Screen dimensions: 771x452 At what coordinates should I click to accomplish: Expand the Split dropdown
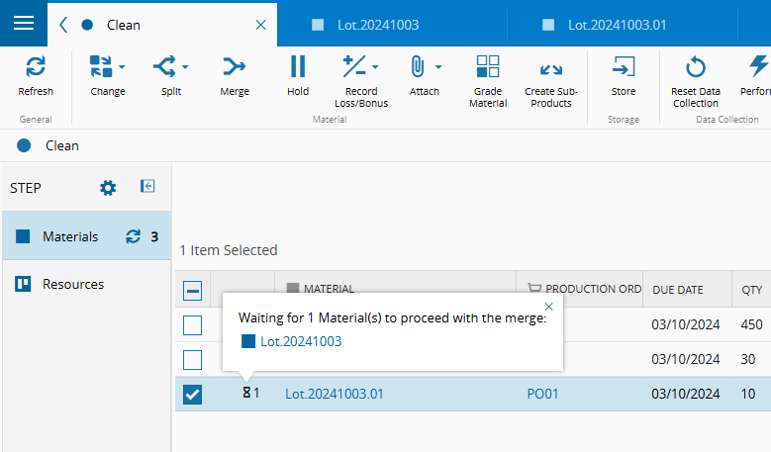click(x=185, y=67)
